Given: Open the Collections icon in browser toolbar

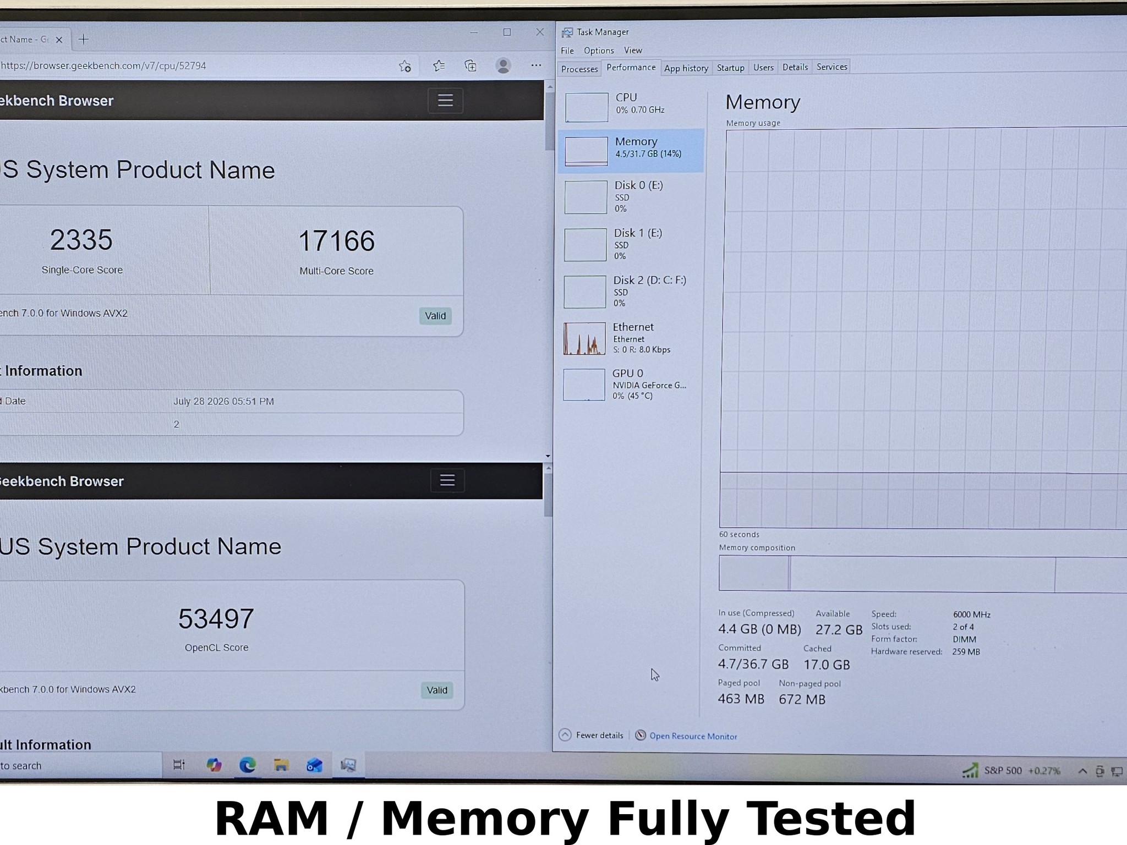Looking at the screenshot, I should coord(471,66).
